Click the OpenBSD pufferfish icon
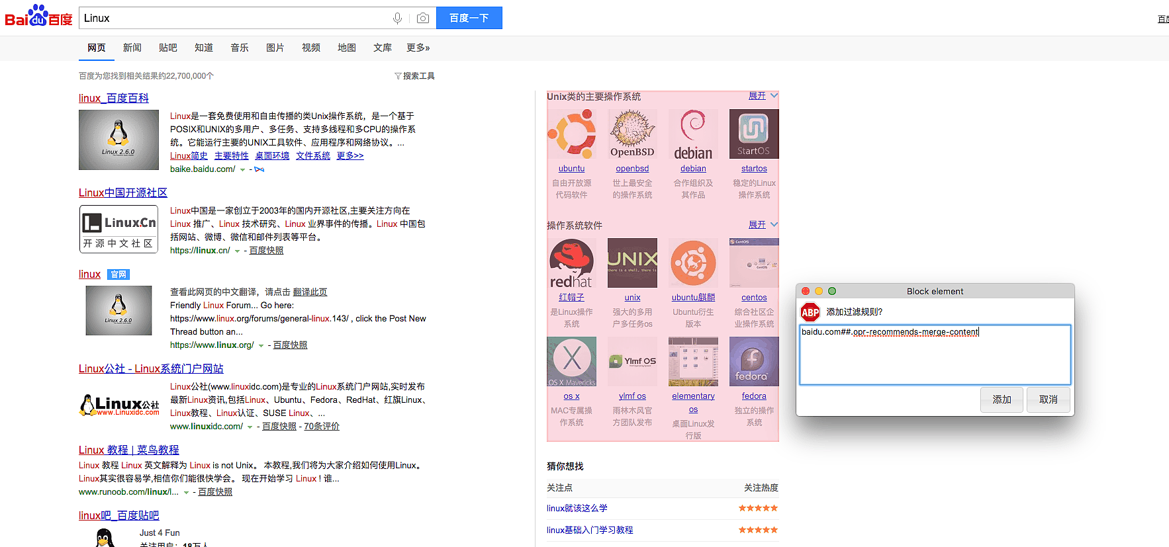 pos(632,134)
